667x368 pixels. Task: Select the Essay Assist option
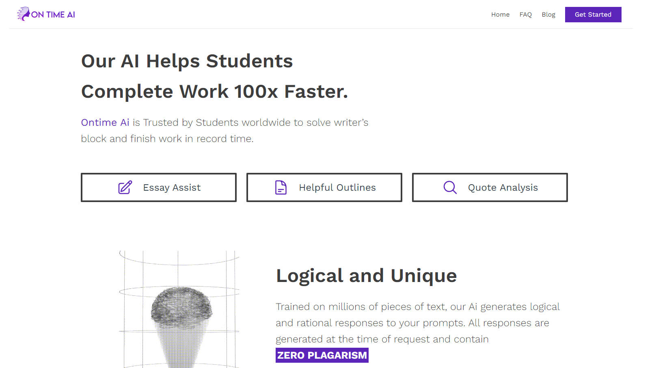point(159,187)
